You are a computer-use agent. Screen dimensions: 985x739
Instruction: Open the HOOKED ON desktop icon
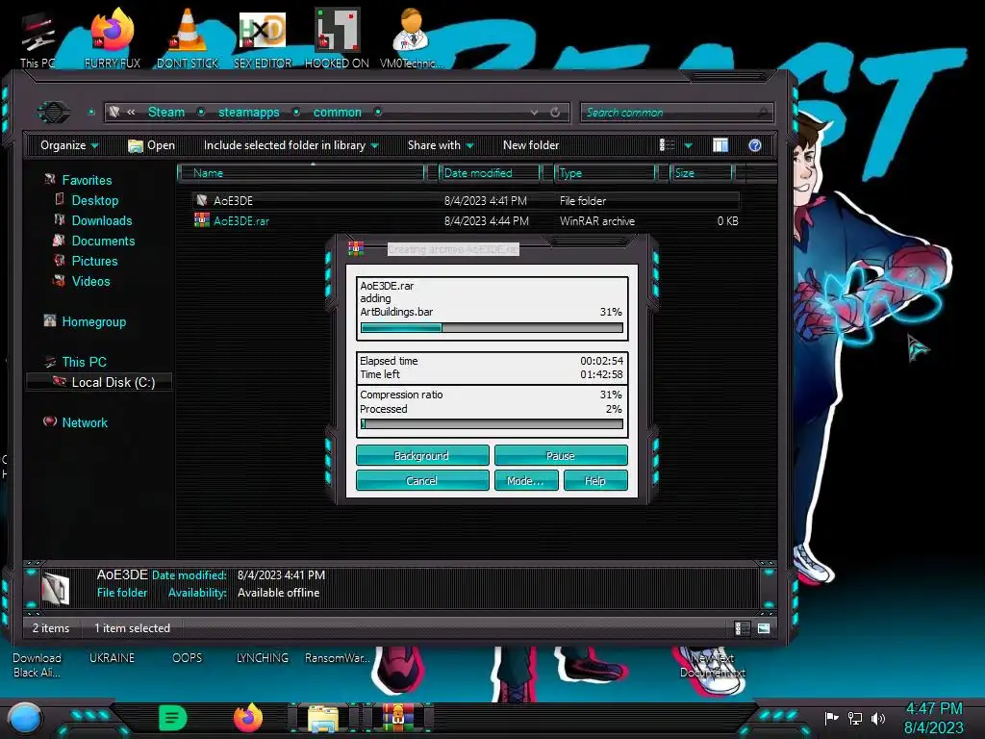pyautogui.click(x=338, y=40)
